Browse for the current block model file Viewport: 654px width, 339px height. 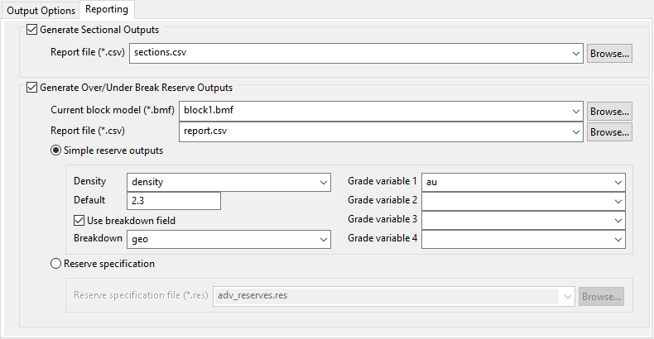(x=610, y=111)
